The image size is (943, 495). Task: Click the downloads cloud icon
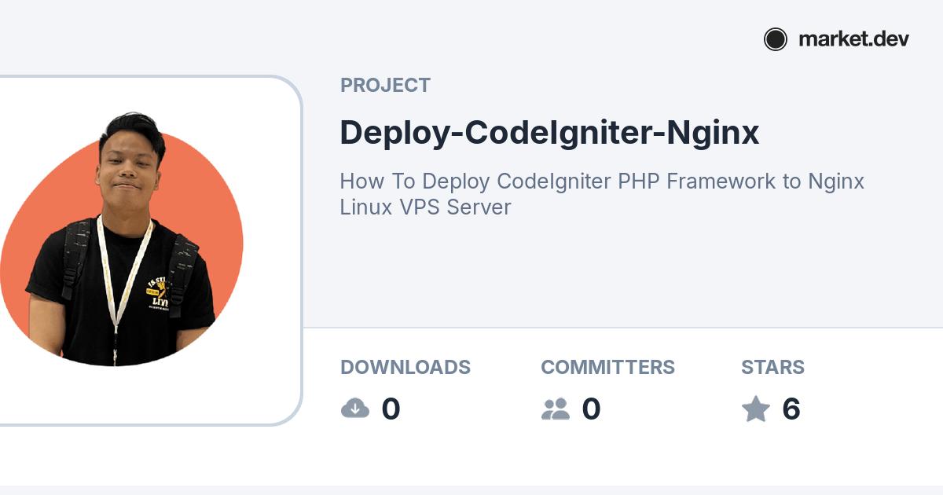point(355,409)
